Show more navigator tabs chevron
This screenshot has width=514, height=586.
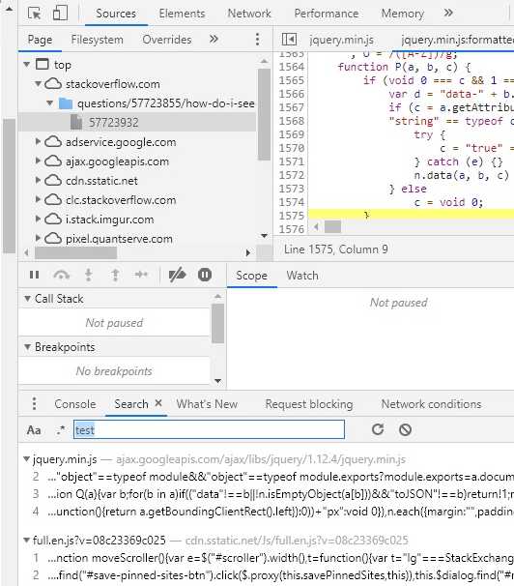coord(214,39)
